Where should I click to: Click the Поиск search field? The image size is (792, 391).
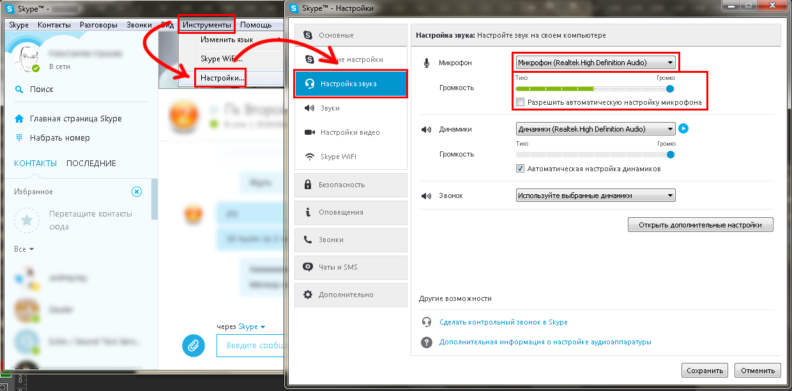coord(42,89)
